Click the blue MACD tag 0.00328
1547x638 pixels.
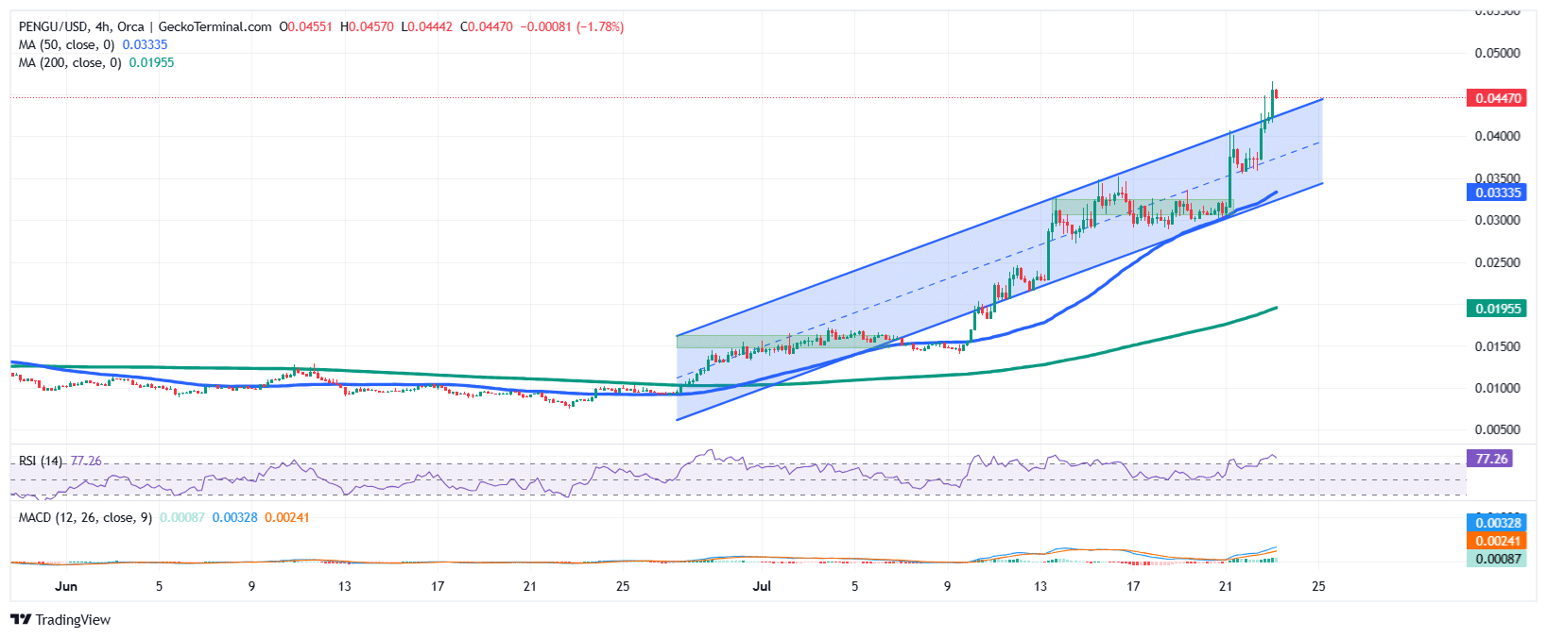(x=1496, y=523)
